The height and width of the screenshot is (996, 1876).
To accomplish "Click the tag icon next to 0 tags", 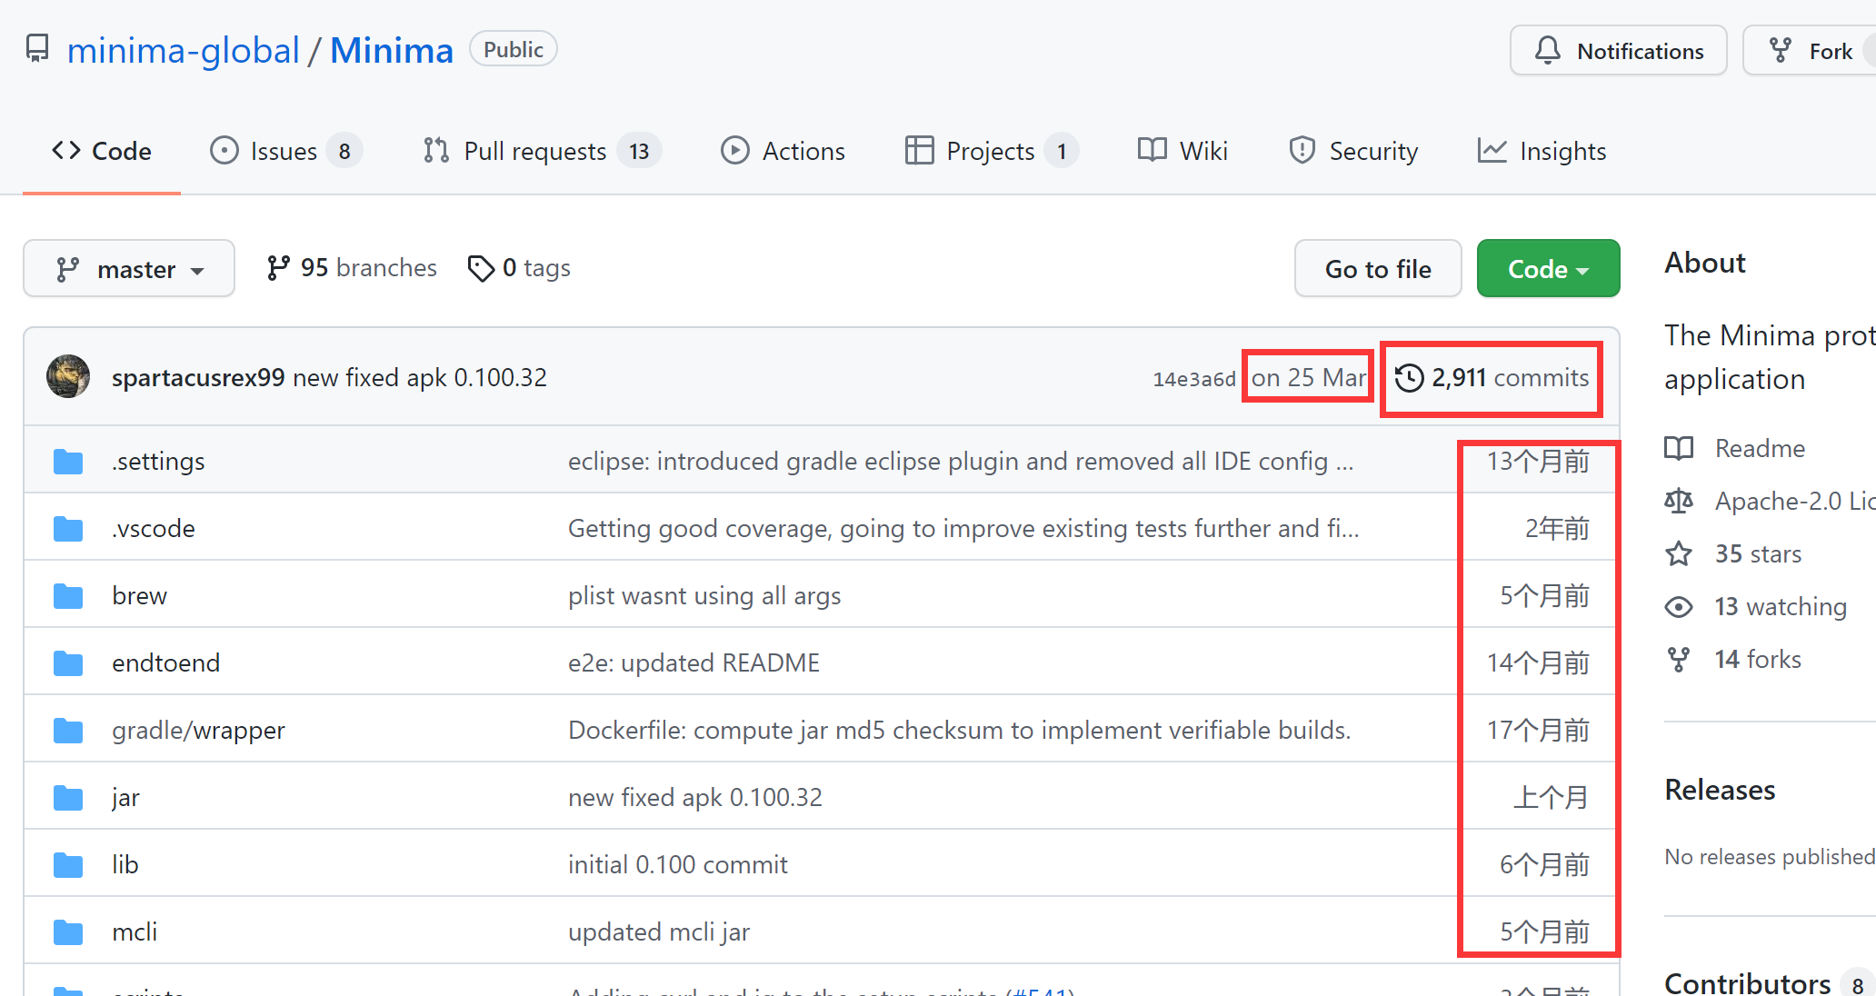I will pyautogui.click(x=482, y=268).
